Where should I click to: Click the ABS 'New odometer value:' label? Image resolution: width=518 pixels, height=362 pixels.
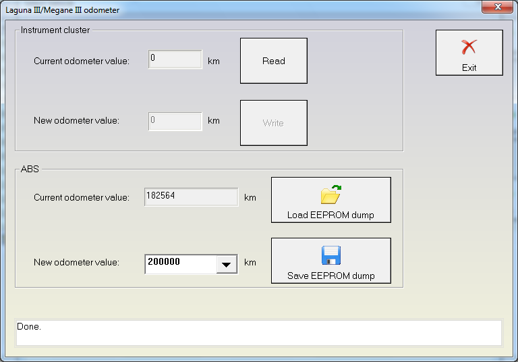pos(77,263)
